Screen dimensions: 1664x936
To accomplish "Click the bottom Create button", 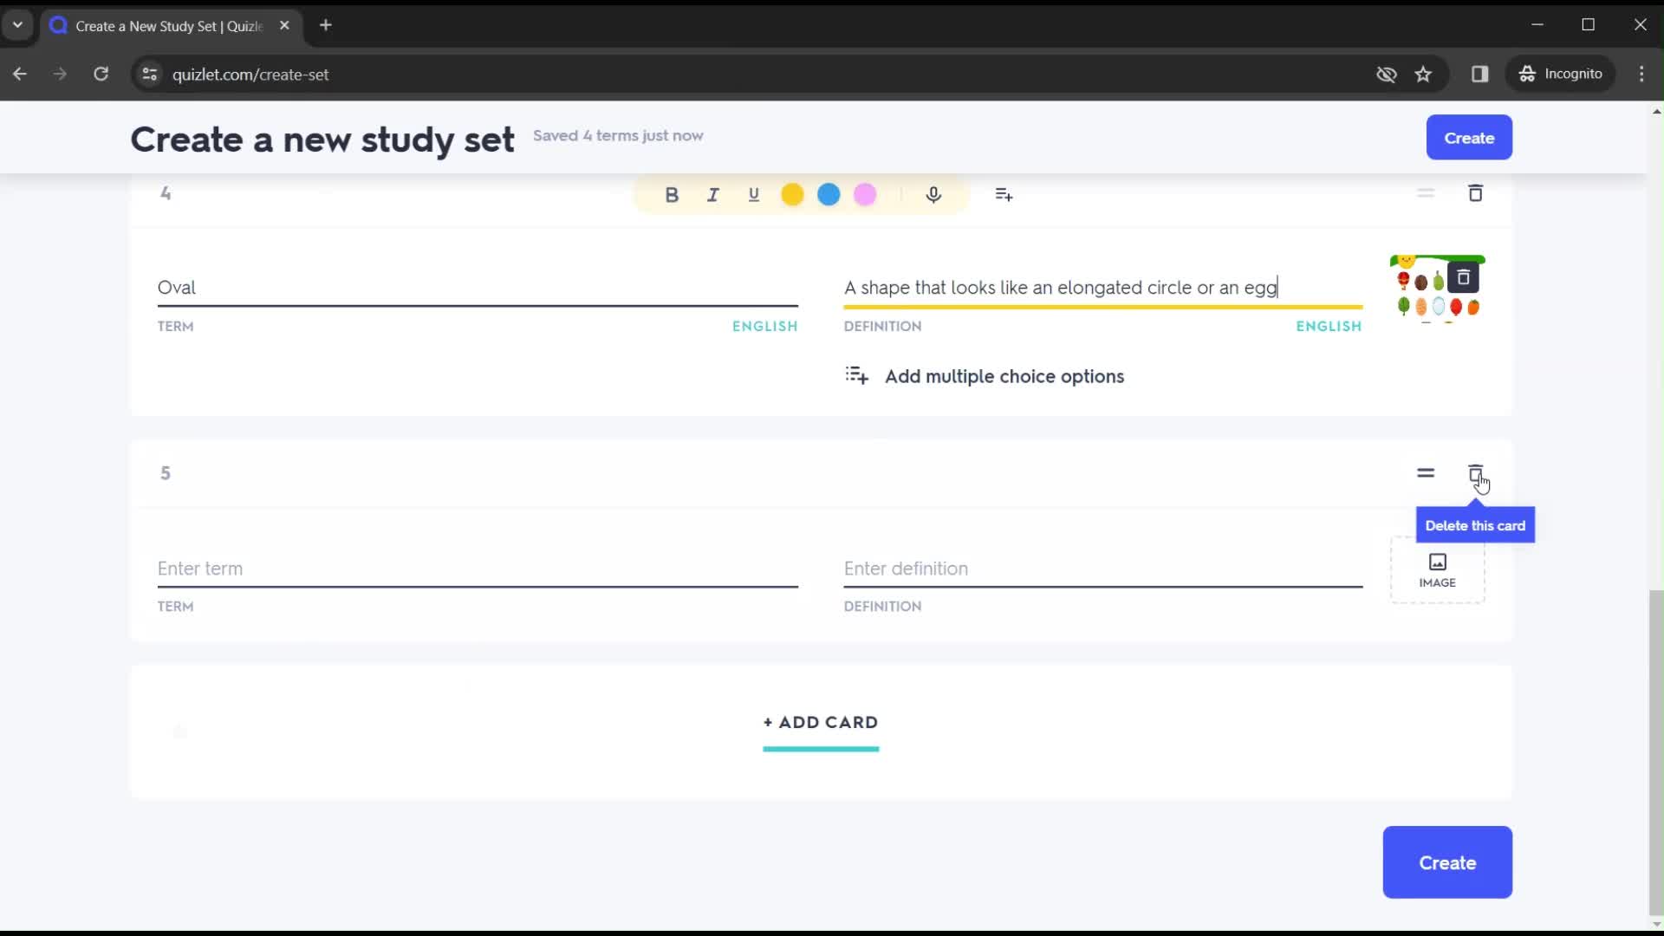I will (1448, 863).
